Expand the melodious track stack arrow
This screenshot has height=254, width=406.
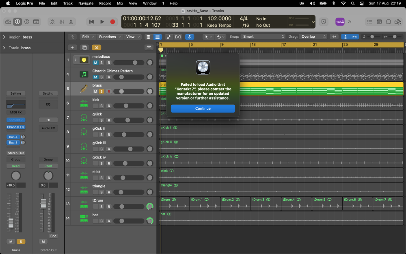click(x=76, y=60)
